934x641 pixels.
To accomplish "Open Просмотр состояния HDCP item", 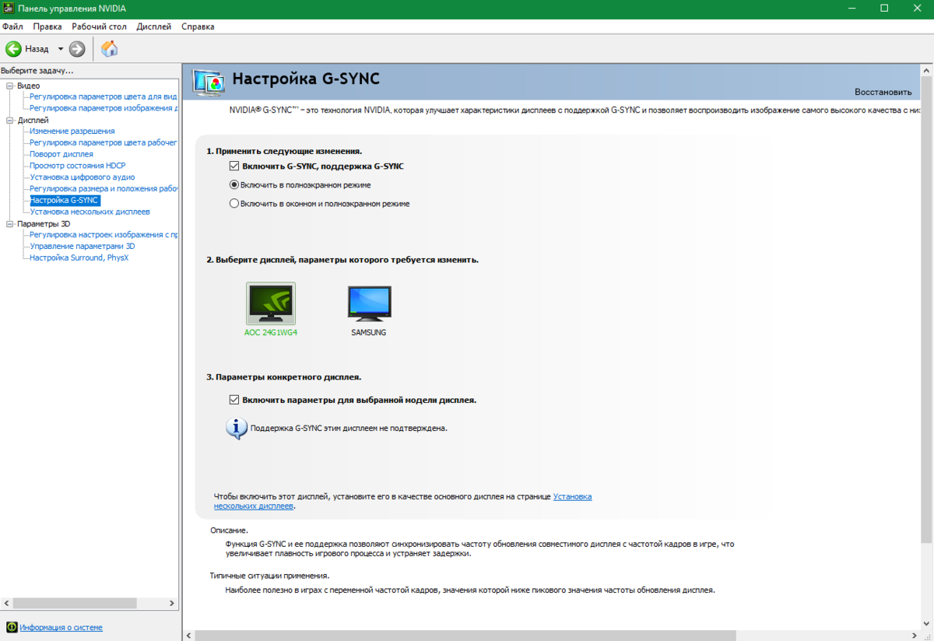I will (77, 166).
